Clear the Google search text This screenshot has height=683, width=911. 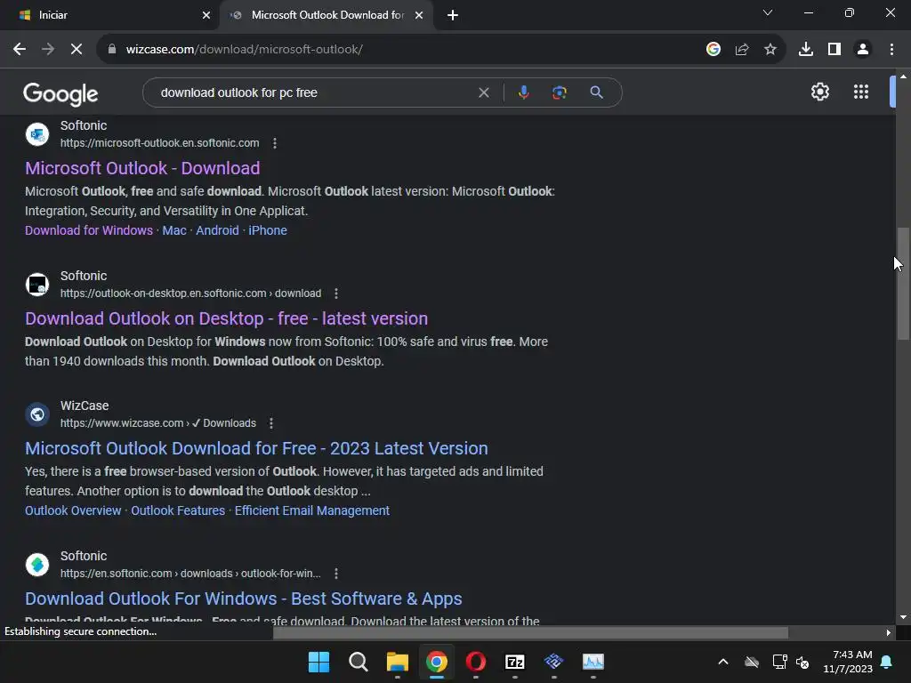483,92
